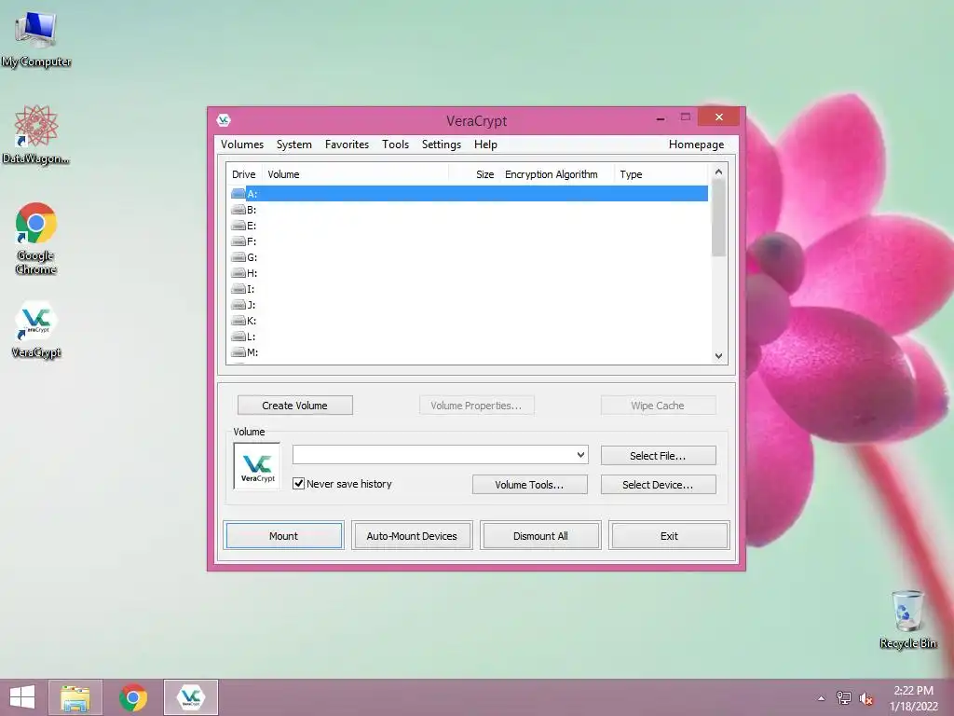Open the System menu
Viewport: 954px width, 716px height.
click(293, 145)
